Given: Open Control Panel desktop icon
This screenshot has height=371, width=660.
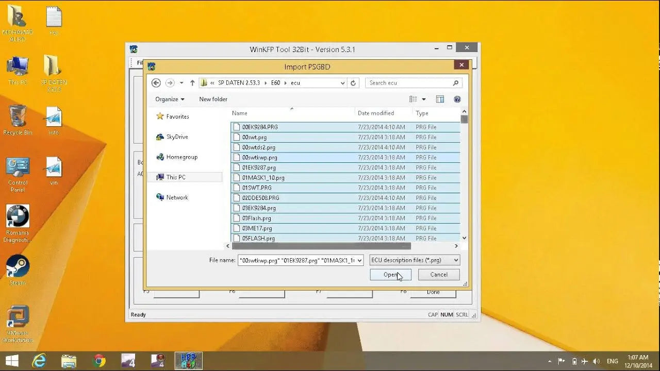Looking at the screenshot, I should (x=18, y=175).
